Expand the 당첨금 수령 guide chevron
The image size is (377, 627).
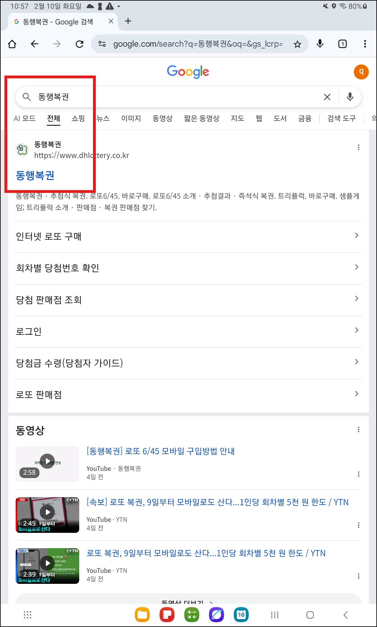coord(357,362)
